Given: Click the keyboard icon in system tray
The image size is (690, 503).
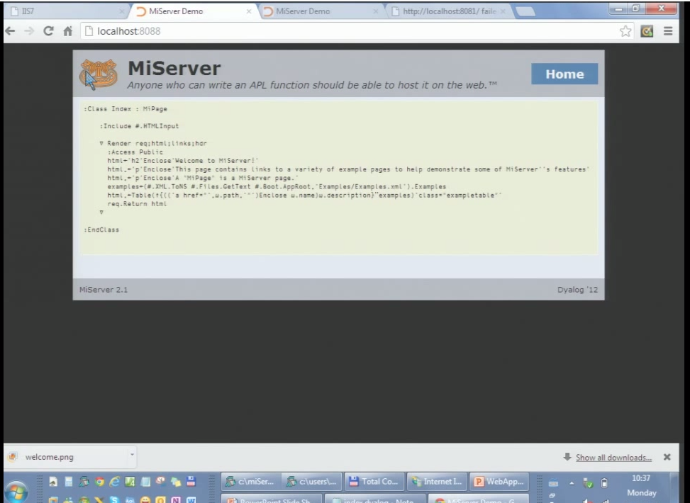Looking at the screenshot, I should tap(553, 483).
